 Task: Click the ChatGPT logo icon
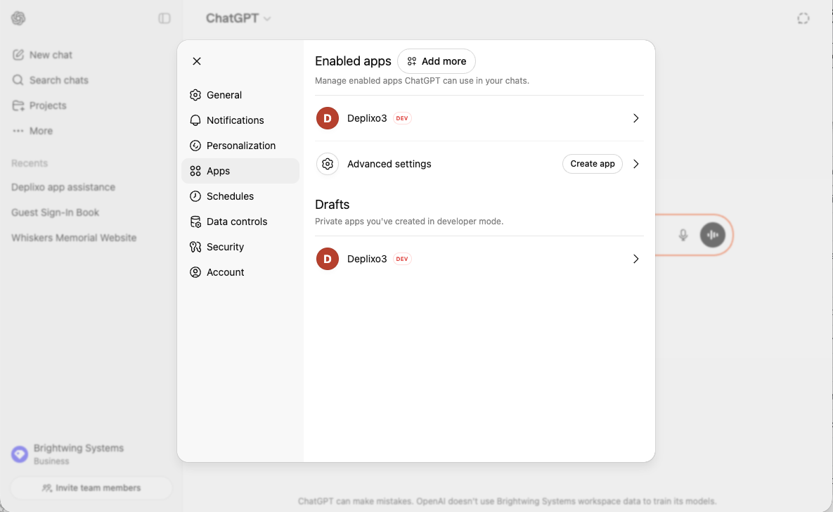(x=18, y=18)
